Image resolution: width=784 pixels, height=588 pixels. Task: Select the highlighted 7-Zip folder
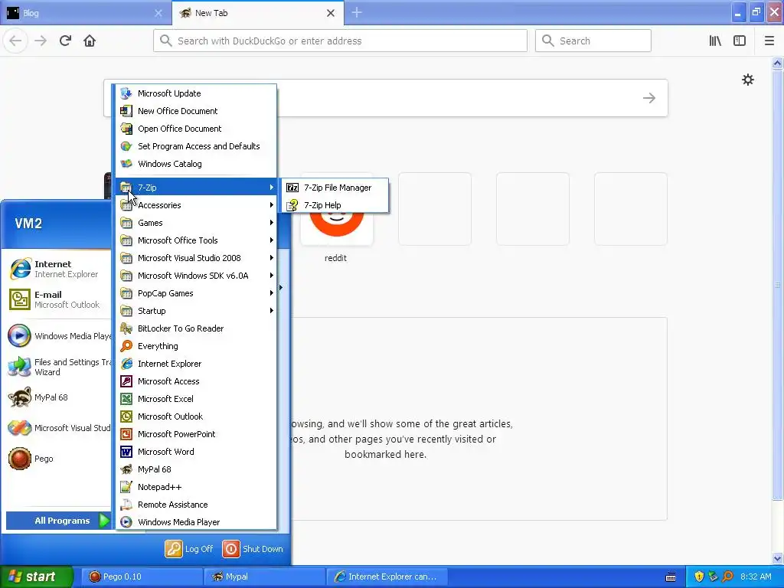point(196,188)
